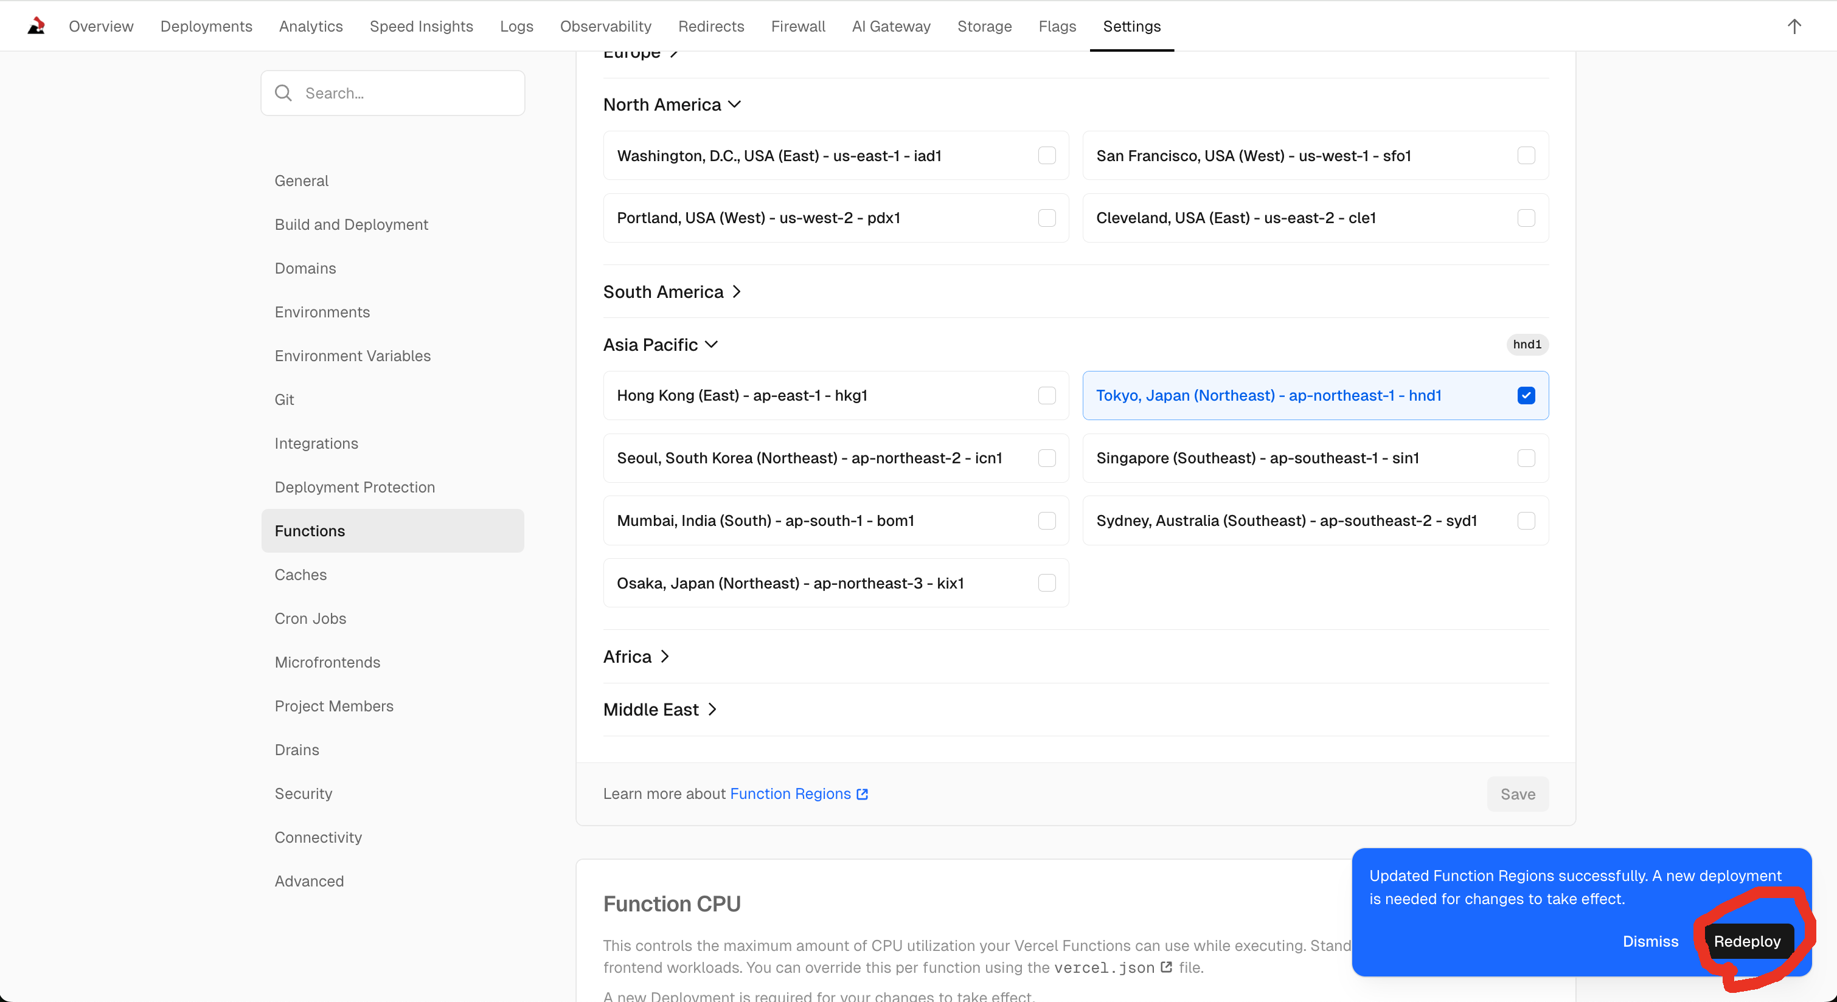Open the Deployments tab
Screen dimensions: 1837x1002
tap(206, 26)
